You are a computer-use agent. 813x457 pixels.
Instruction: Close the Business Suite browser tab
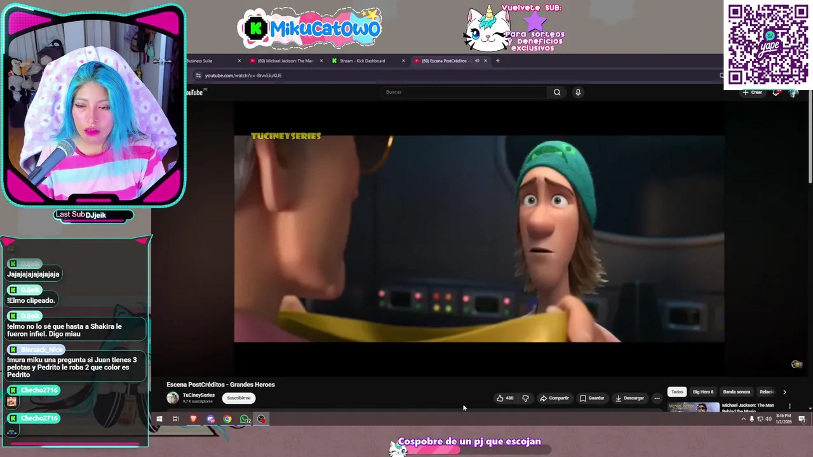tap(239, 61)
